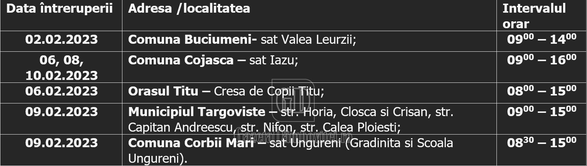Click the 'Comuna Cojasca' address cell
587x166 pixels.
(x=309, y=67)
